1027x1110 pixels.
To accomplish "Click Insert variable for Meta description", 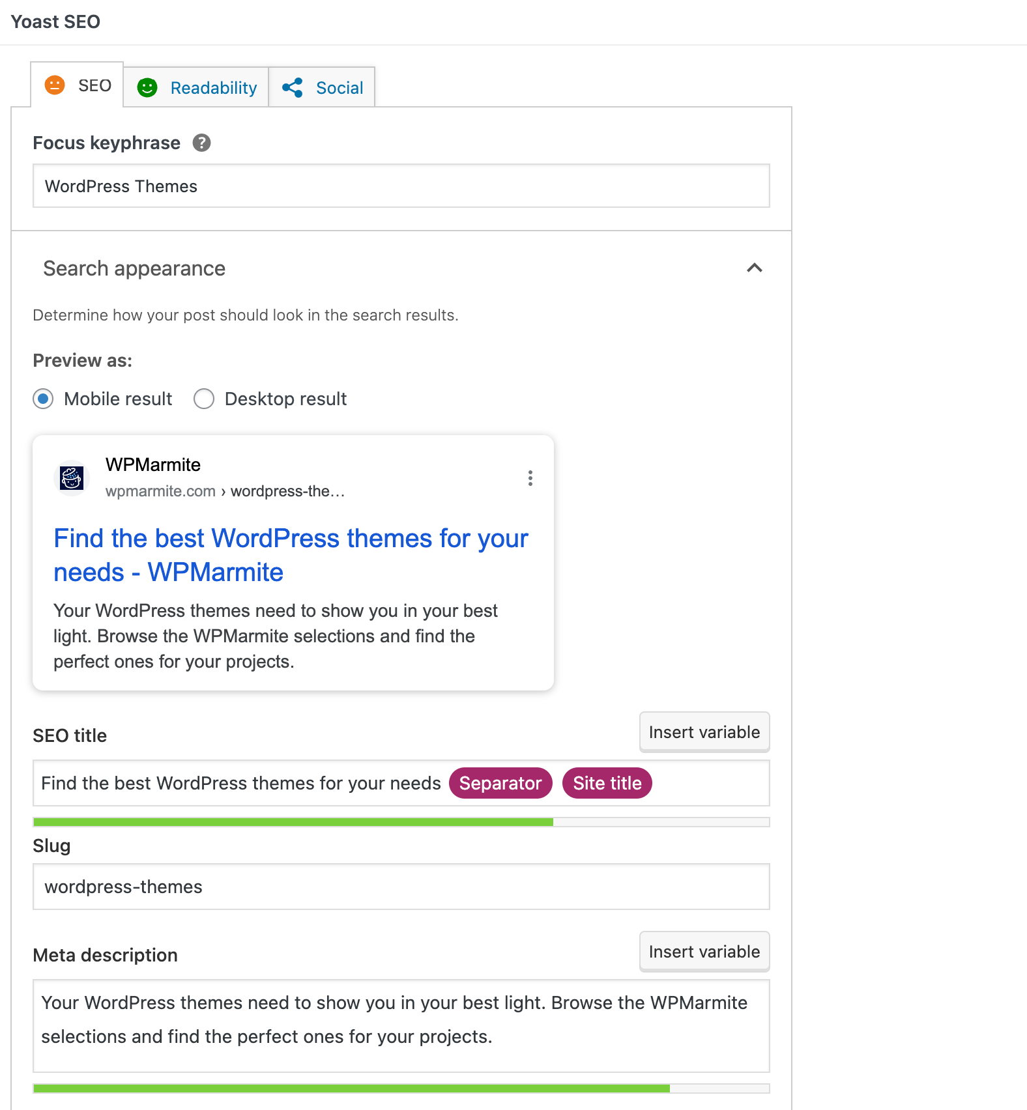I will (704, 951).
